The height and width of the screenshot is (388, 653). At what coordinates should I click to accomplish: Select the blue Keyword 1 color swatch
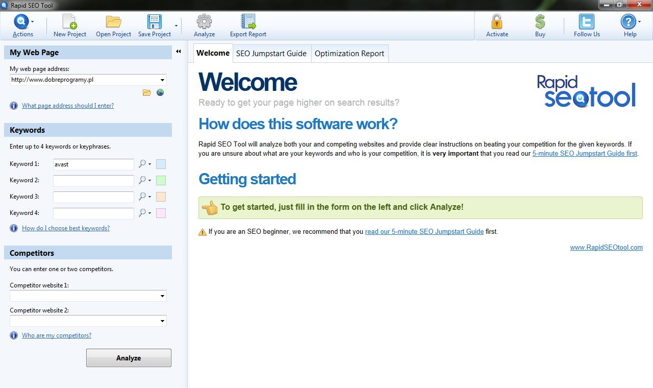tap(161, 164)
